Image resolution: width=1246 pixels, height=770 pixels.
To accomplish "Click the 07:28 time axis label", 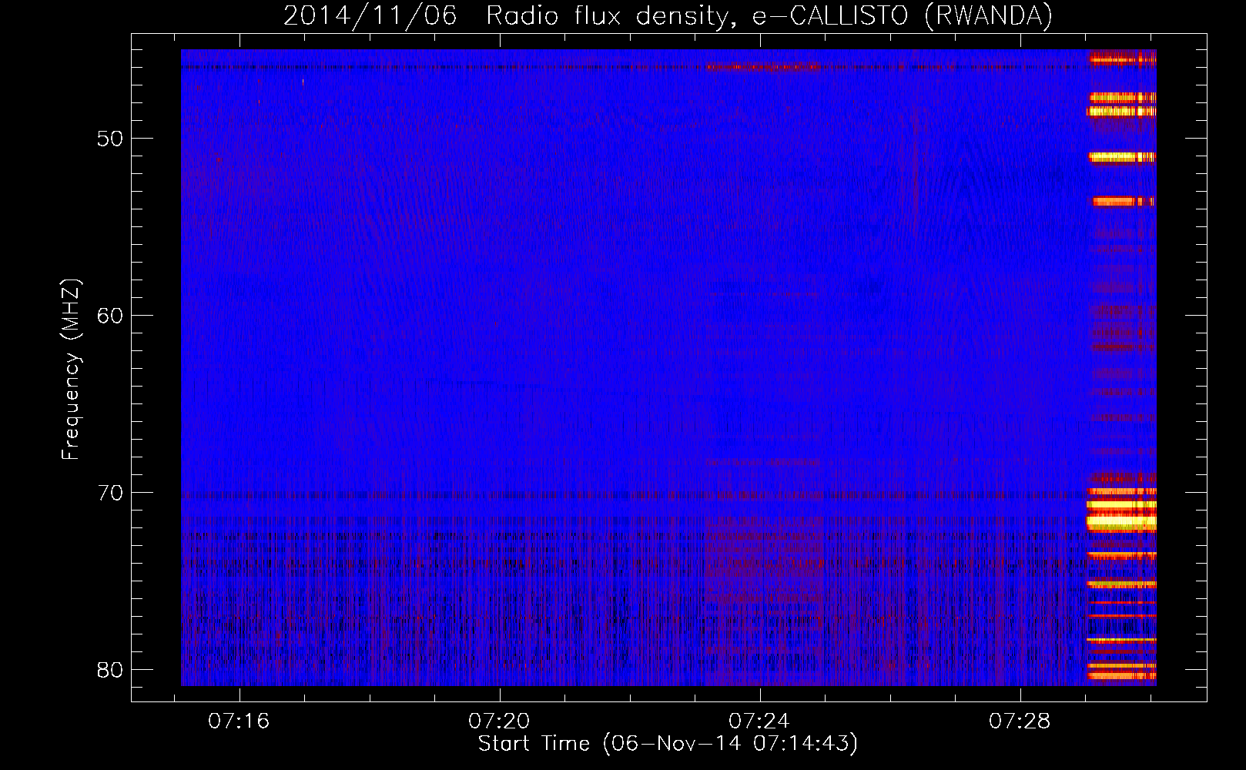I will pos(1020,721).
